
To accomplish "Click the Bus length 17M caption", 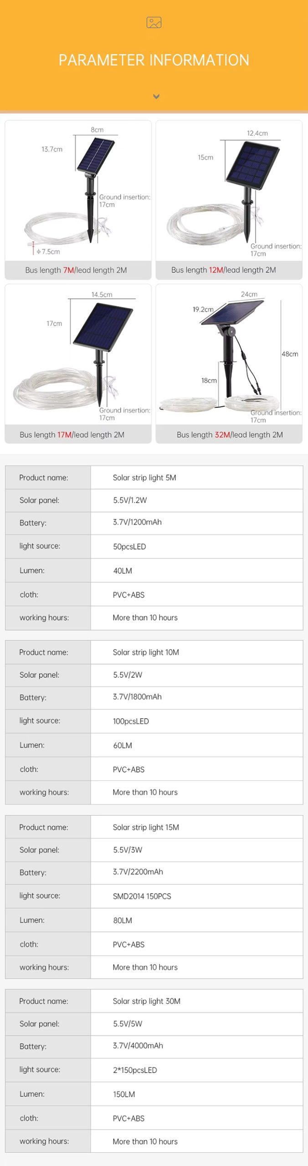I will point(72,435).
